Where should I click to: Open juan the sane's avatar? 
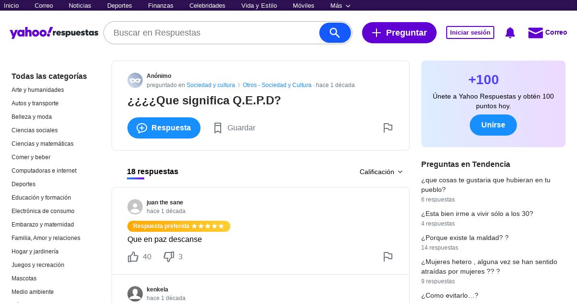(135, 207)
